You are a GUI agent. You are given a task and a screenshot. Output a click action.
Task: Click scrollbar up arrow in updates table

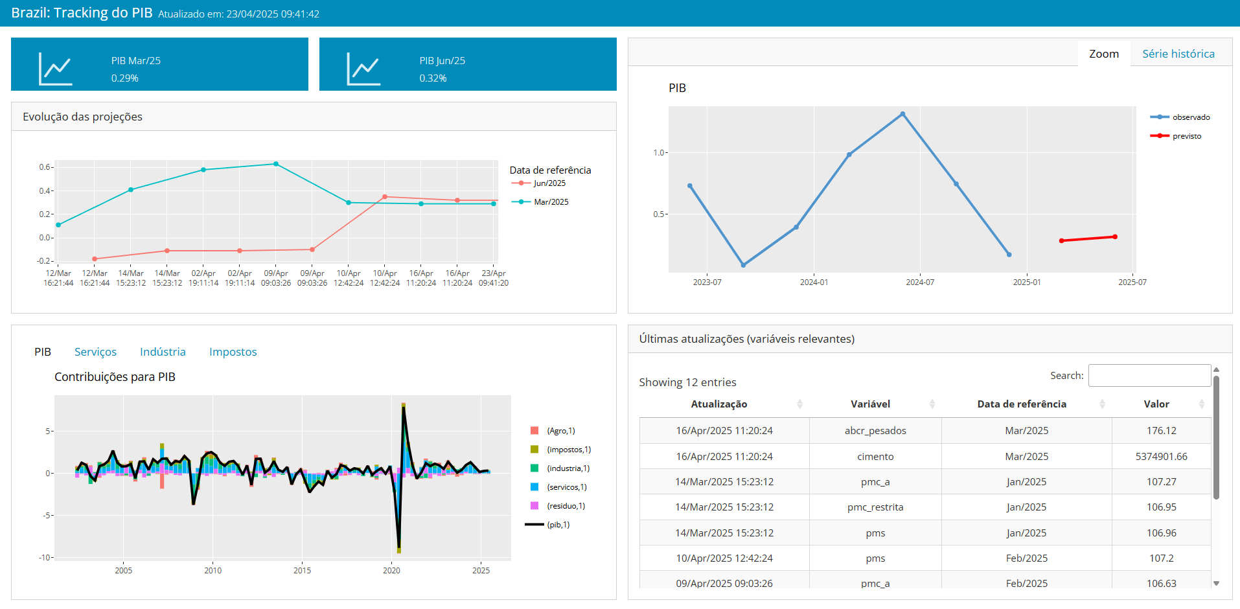click(x=1216, y=369)
